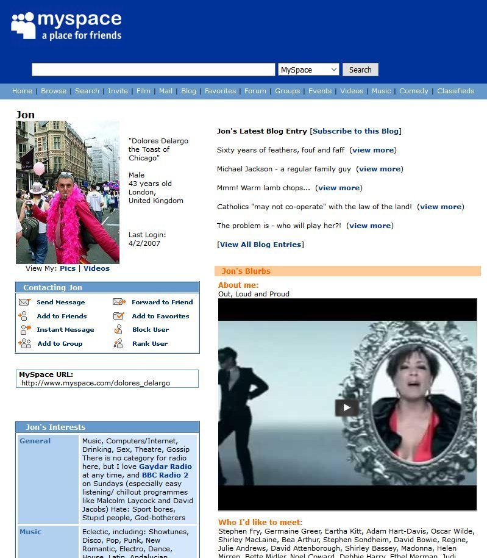Play the embedded video
The height and width of the screenshot is (558, 487).
point(346,407)
